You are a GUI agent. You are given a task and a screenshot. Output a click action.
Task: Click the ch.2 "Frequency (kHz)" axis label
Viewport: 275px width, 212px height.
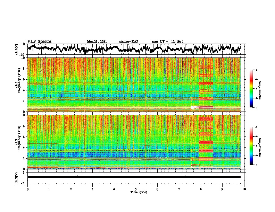click(x=19, y=138)
